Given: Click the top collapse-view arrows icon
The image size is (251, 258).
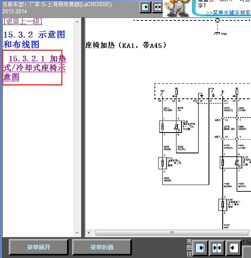Looking at the screenshot, I should point(157,7).
